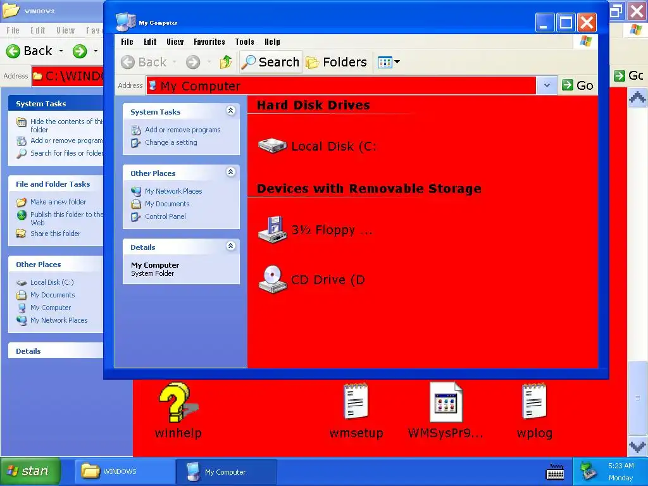
Task: Click Make a new folder link
Action: pyautogui.click(x=58, y=202)
